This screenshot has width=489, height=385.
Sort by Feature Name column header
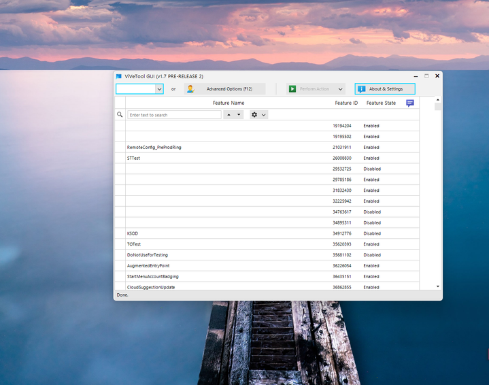click(229, 103)
